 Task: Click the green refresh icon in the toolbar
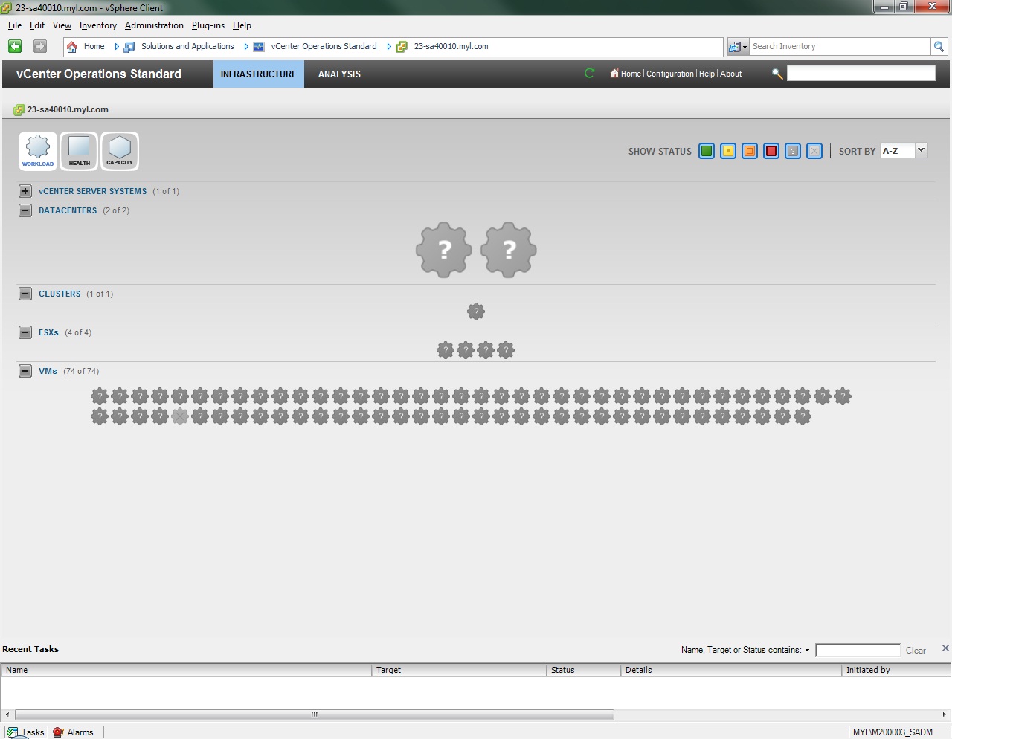click(589, 74)
